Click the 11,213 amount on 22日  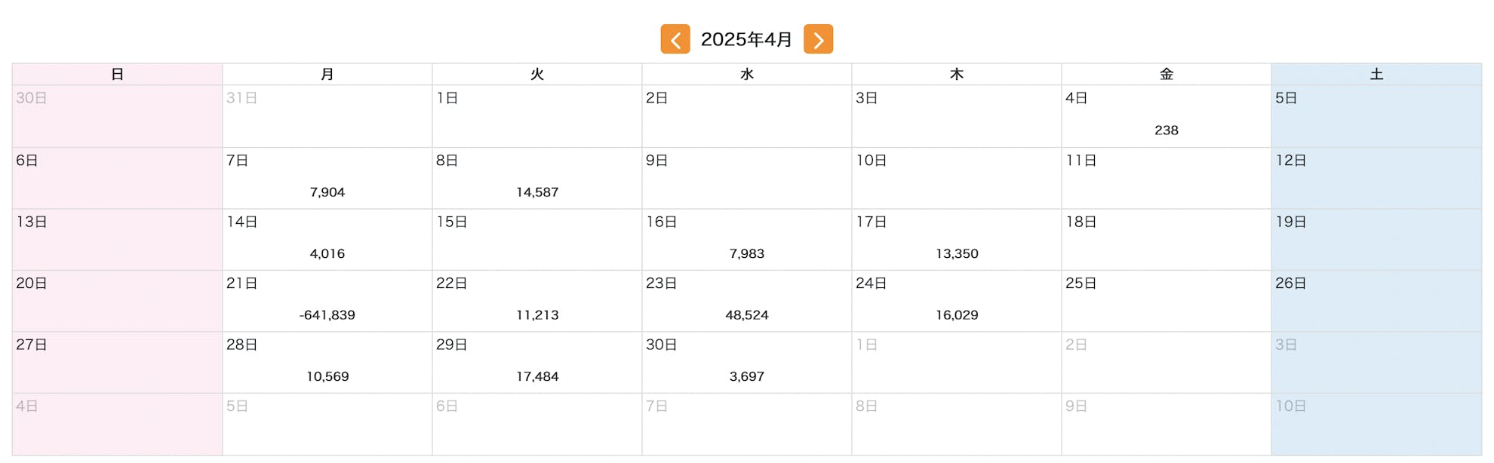point(537,315)
